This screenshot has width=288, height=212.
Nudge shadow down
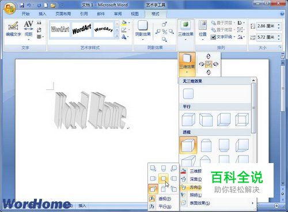(x=164, y=39)
